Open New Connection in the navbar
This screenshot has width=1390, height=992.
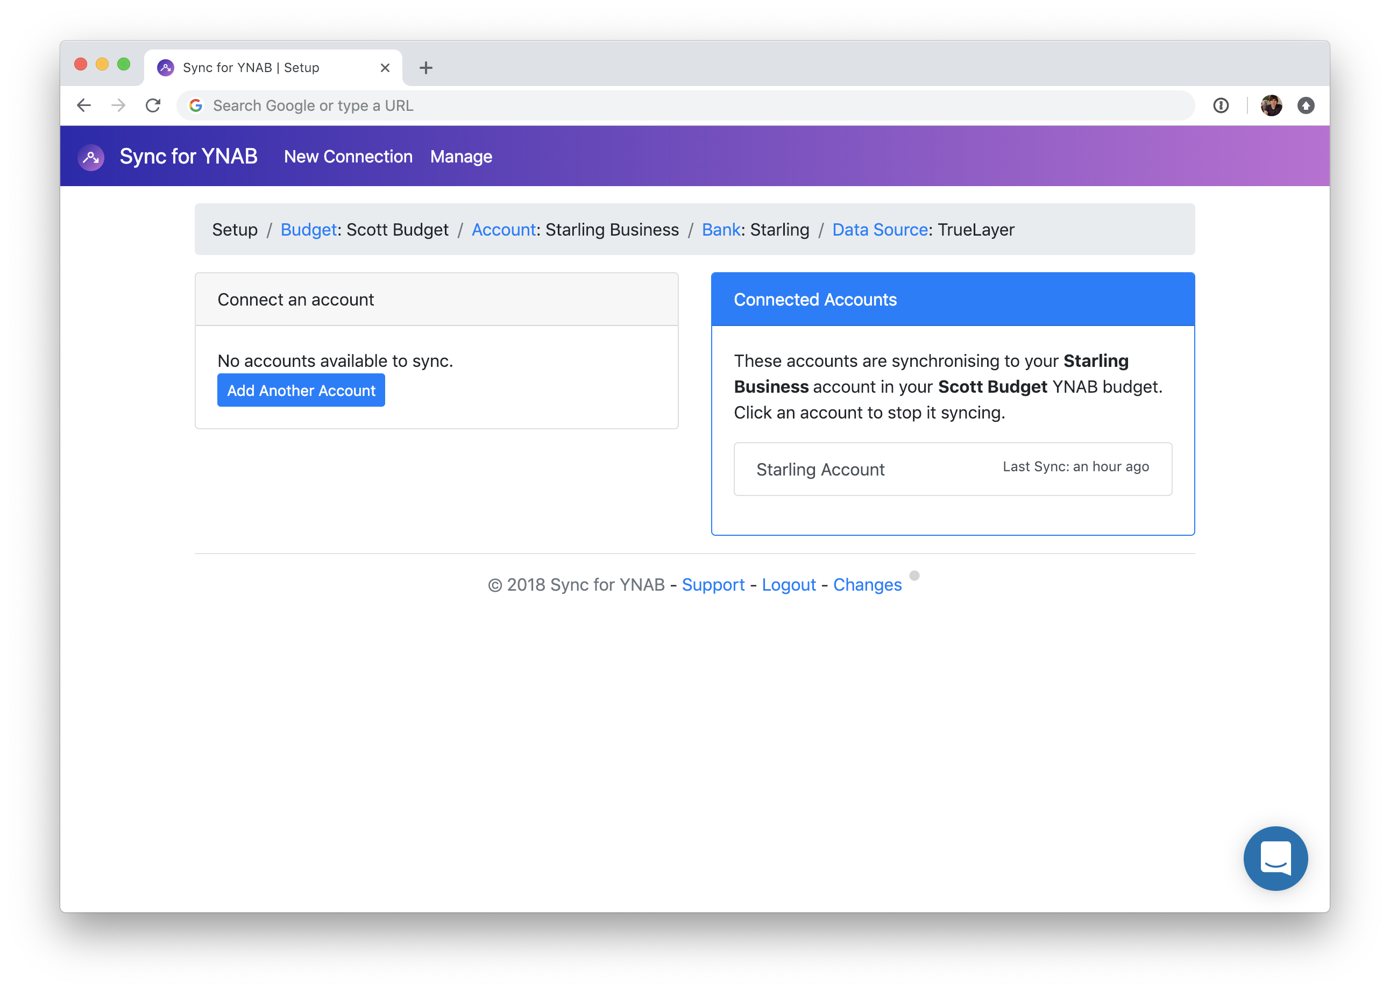click(x=348, y=157)
